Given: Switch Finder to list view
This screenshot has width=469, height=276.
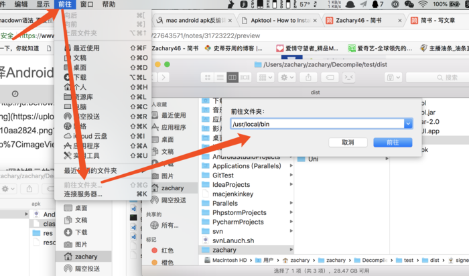Looking at the screenshot, I should [220, 78].
